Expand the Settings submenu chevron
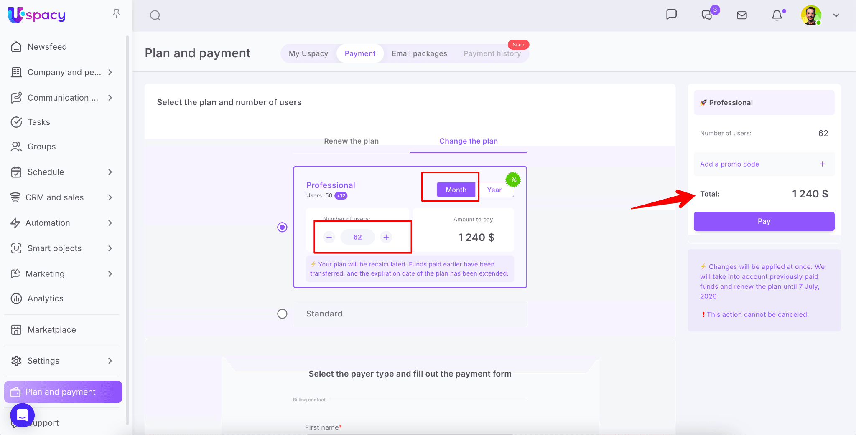This screenshot has width=856, height=435. (x=110, y=361)
